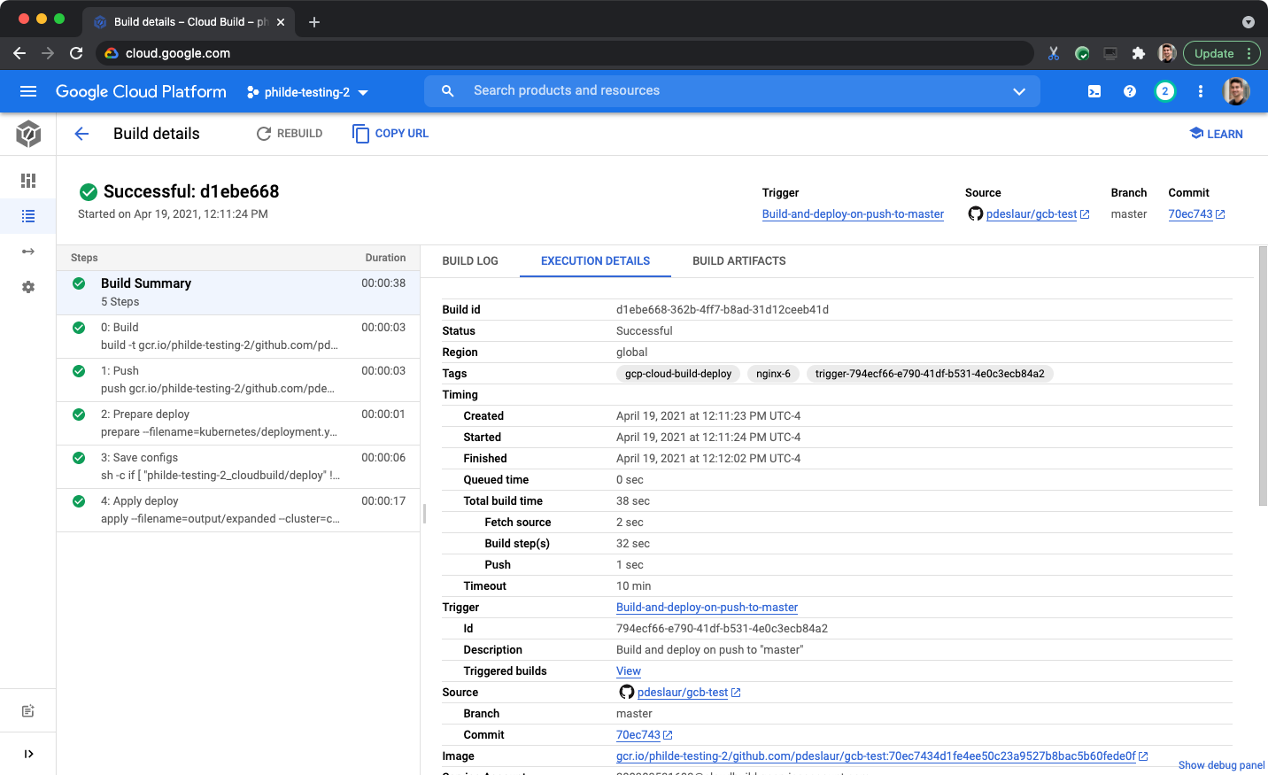1268x775 pixels.
Task: Open the Triggers sidebar icon
Action: [x=28, y=252]
